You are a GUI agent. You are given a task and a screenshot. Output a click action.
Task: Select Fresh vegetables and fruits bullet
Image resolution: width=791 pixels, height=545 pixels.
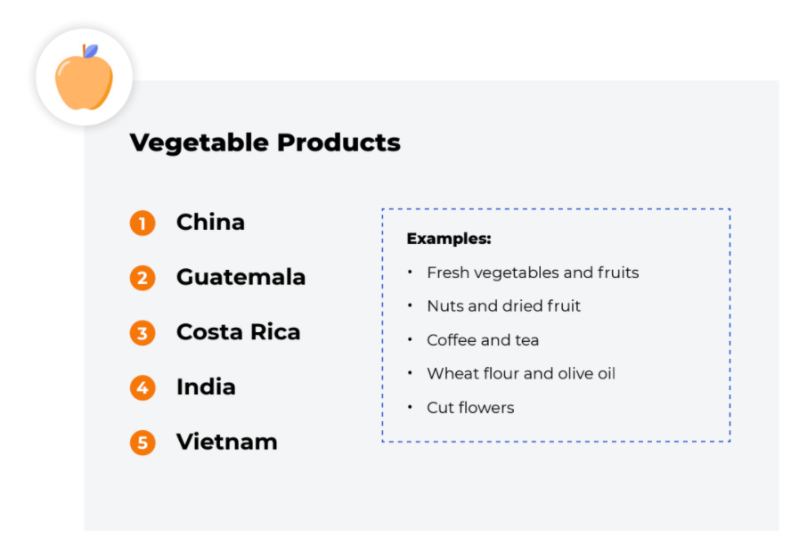point(533,272)
